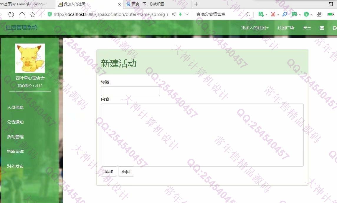Expand the 我加入的社团 navbar dropdown
Image resolution: width=337 pixels, height=203 pixels.
[x=255, y=28]
